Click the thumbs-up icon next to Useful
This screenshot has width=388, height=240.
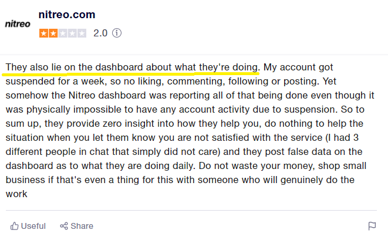(x=14, y=226)
